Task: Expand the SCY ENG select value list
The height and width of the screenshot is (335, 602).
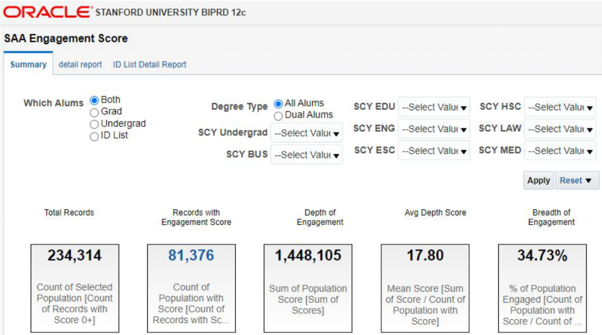Action: coord(434,129)
